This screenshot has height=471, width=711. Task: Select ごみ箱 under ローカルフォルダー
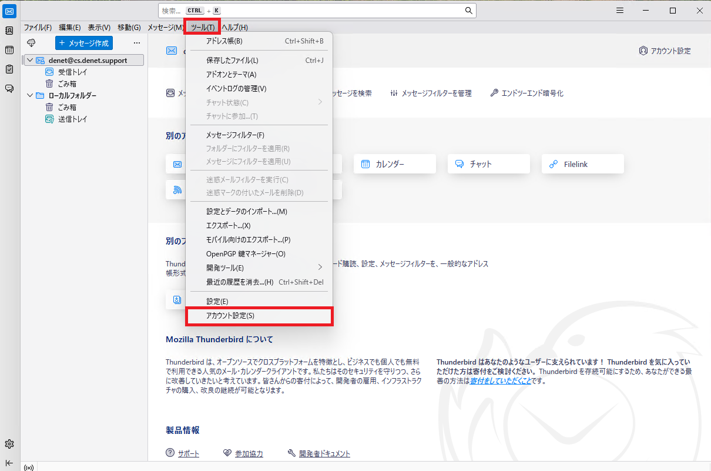click(67, 107)
